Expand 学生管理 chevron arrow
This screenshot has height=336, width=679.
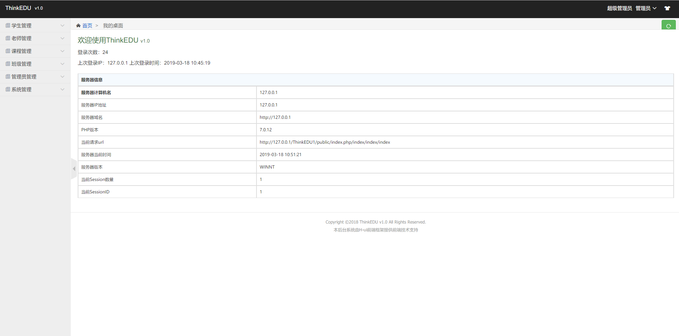pyautogui.click(x=62, y=26)
